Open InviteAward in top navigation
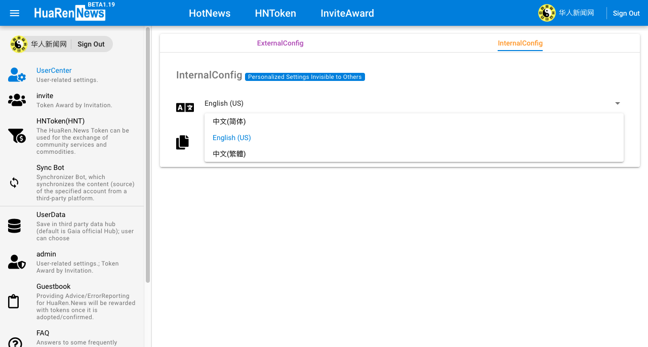 [347, 13]
